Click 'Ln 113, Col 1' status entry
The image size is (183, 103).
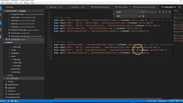tap(152, 101)
